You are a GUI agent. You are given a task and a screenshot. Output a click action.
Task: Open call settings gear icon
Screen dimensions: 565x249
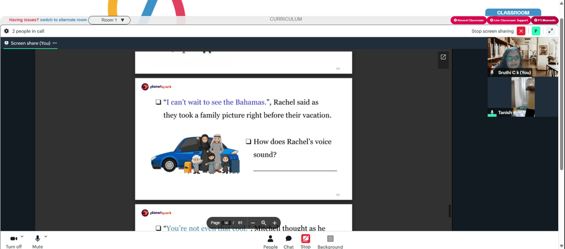click(6, 31)
